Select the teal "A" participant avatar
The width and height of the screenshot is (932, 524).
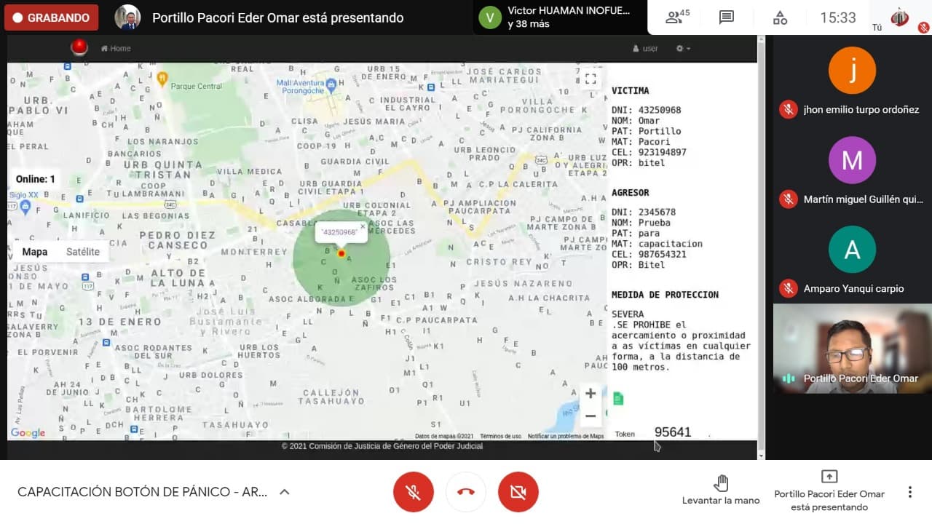852,250
